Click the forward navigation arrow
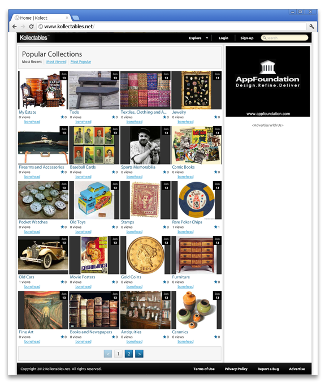The height and width of the screenshot is (391, 325). point(23,27)
